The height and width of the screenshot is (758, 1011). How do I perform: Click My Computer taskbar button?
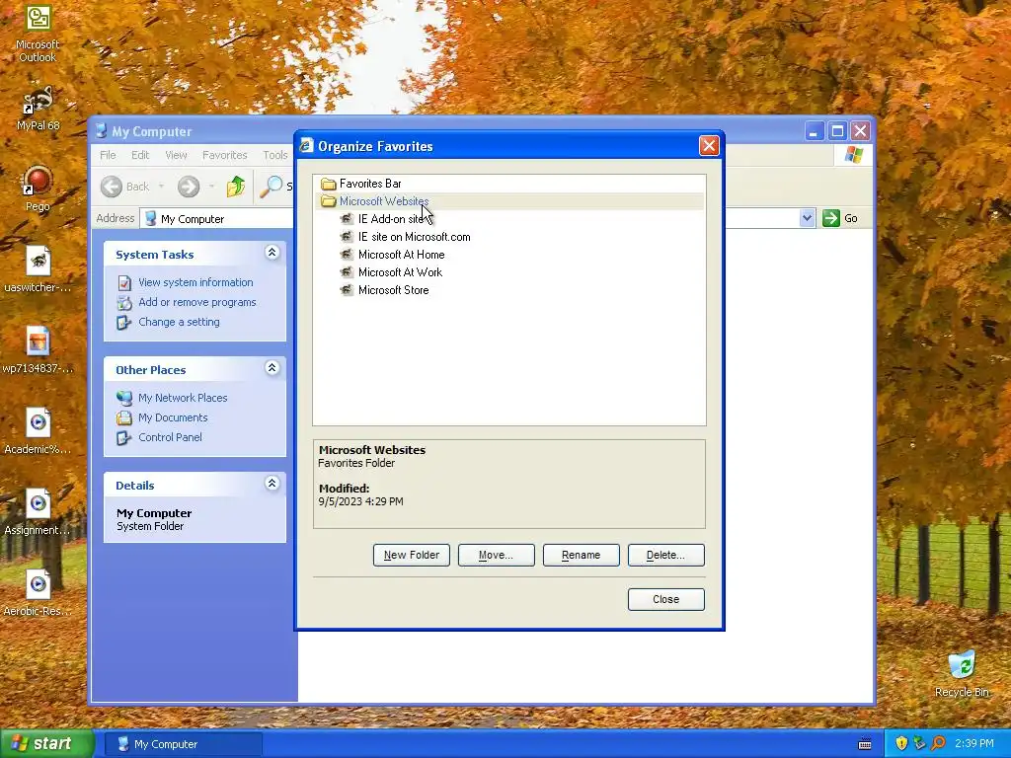[x=184, y=744]
